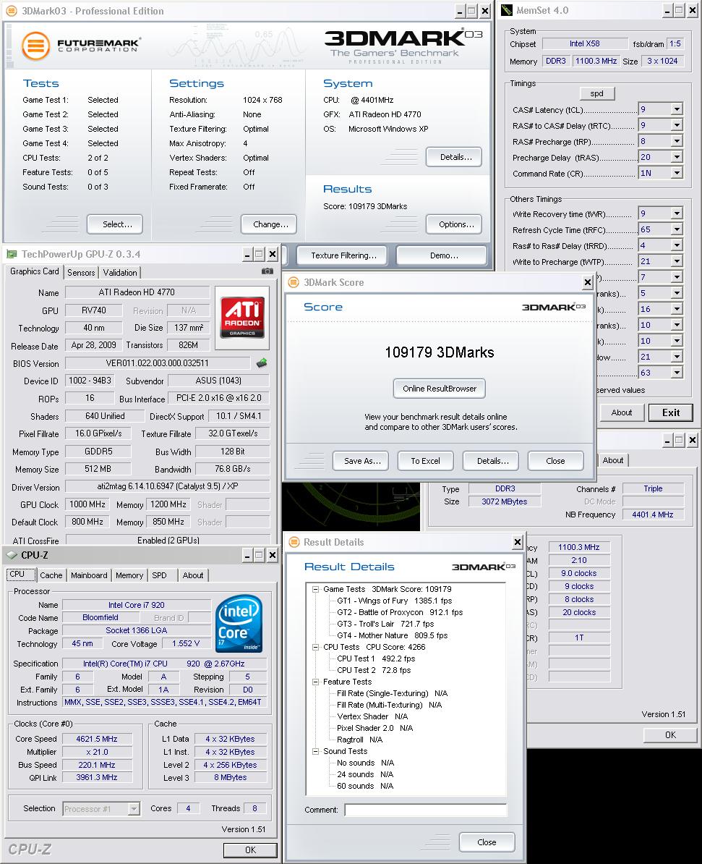Open the CAS# Latency (tCL) dropdown

(x=677, y=109)
